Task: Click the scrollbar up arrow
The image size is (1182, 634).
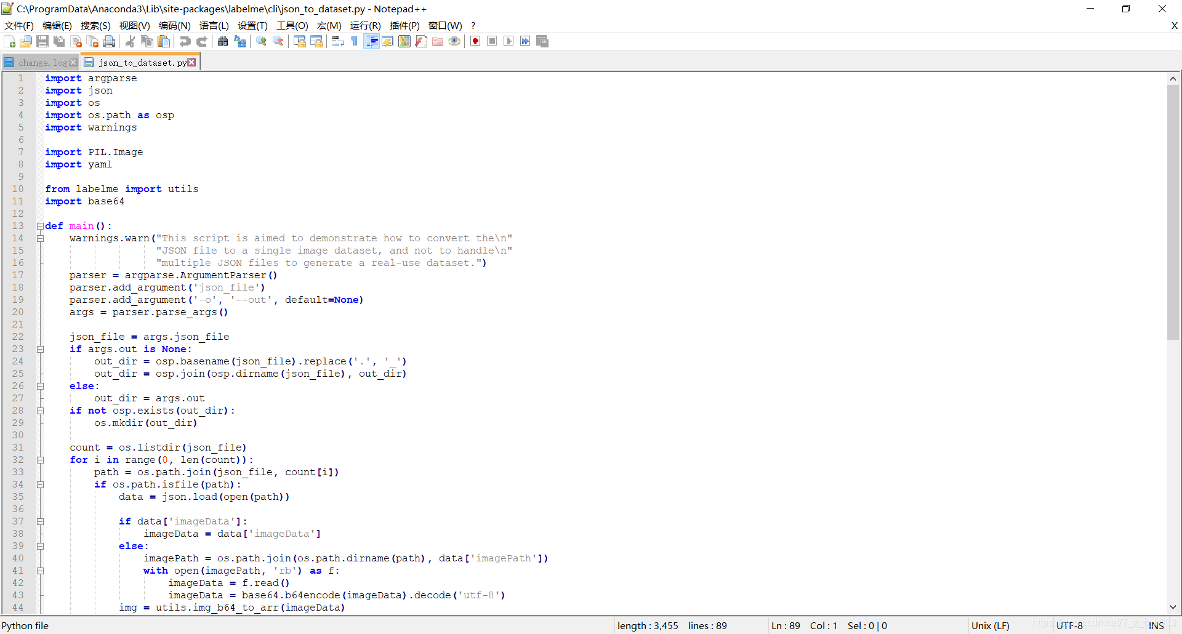Action: click(x=1173, y=78)
